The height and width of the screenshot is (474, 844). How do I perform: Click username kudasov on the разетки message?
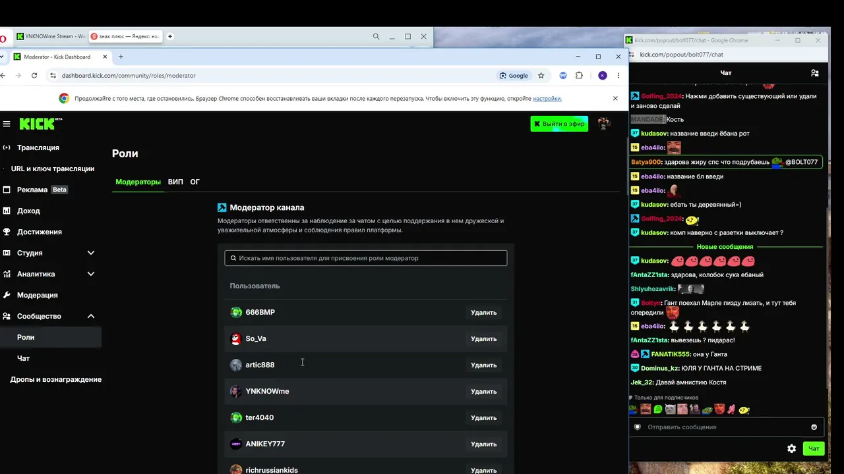click(653, 232)
